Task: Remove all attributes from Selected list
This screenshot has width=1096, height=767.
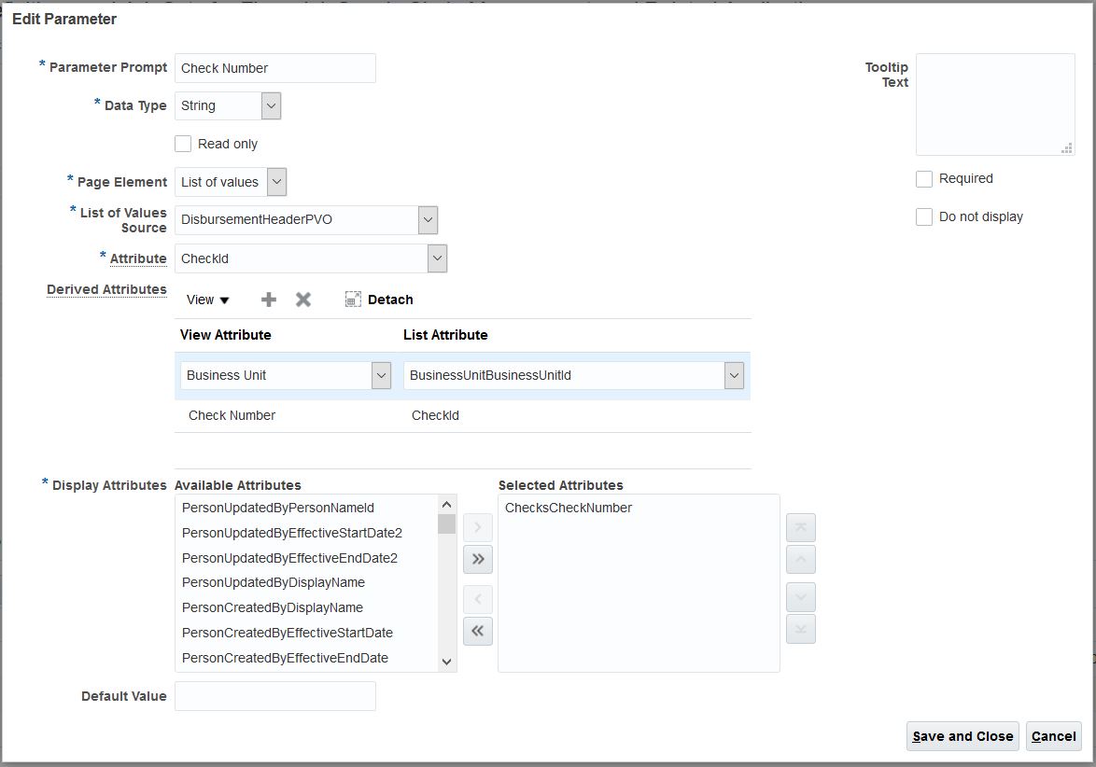Action: click(477, 631)
